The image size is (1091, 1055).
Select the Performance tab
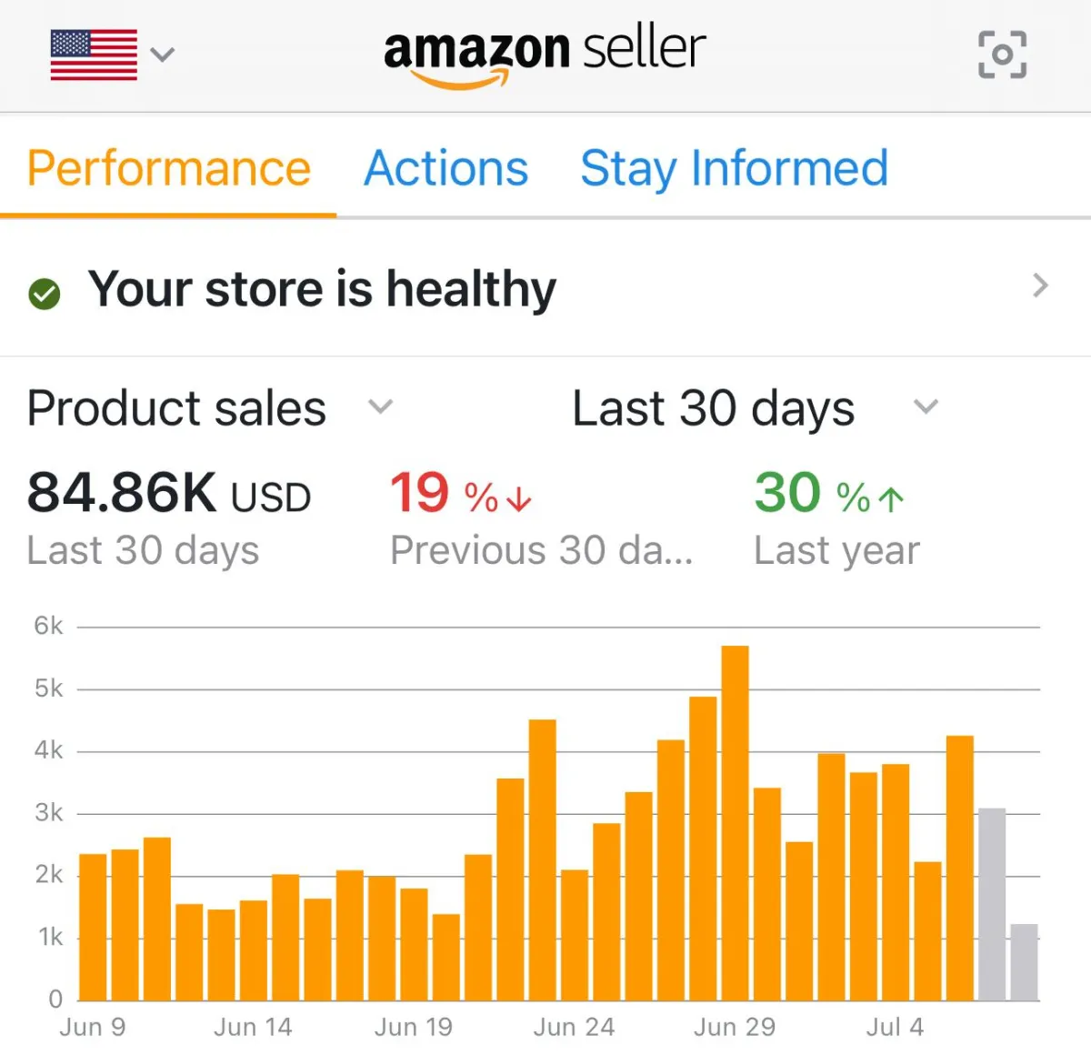coord(169,168)
